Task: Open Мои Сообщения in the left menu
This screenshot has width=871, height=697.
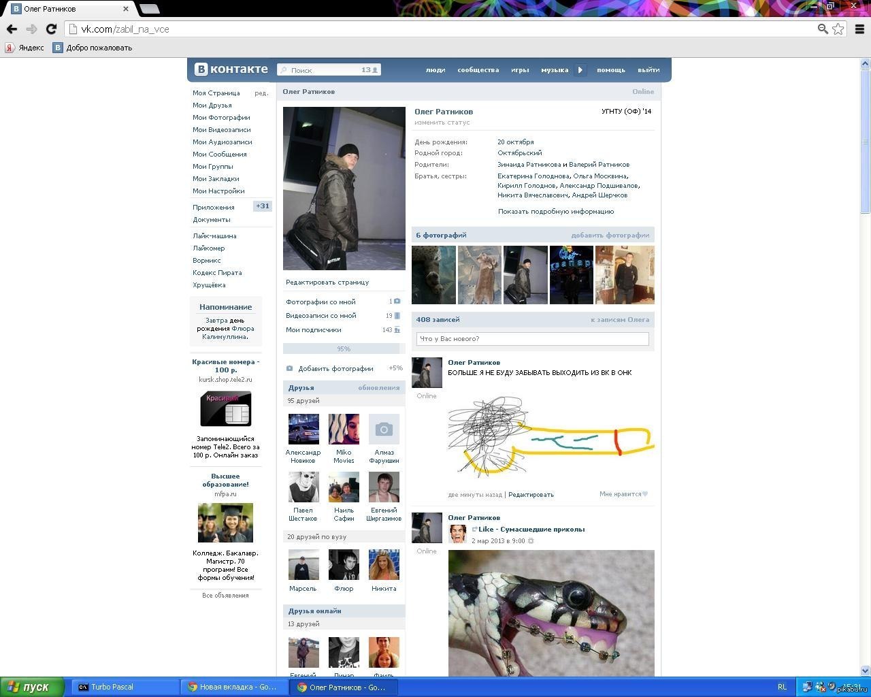Action: tap(219, 154)
